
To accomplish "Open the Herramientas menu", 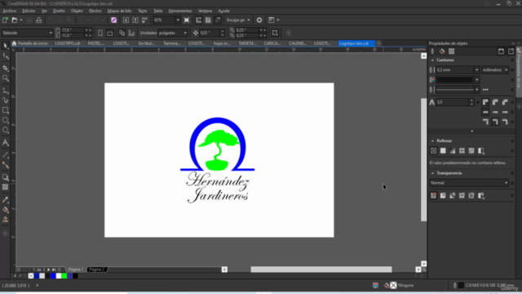I will point(180,11).
